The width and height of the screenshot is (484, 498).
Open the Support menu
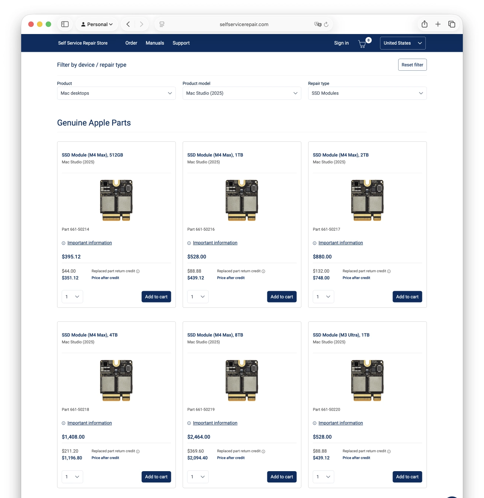click(181, 43)
